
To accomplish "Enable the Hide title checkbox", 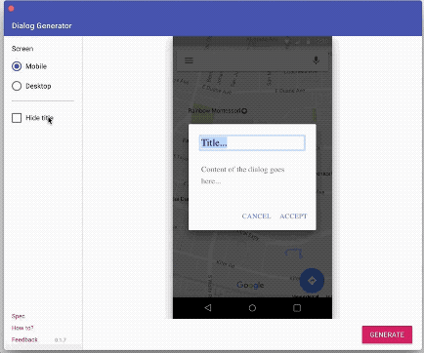I will [x=17, y=118].
